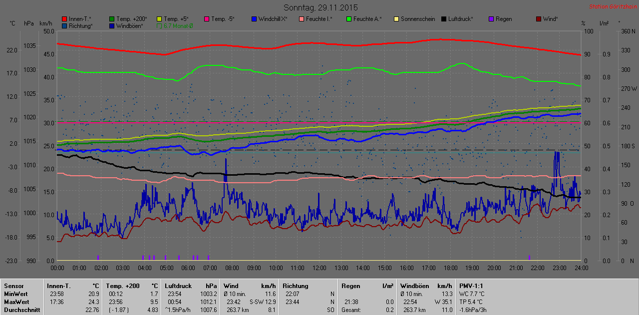
Task: Click the Luftdruck column header
Action: [178, 286]
